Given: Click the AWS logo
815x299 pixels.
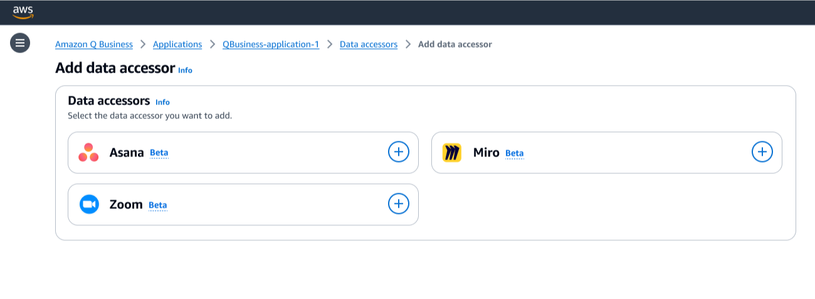Looking at the screenshot, I should coord(23,12).
